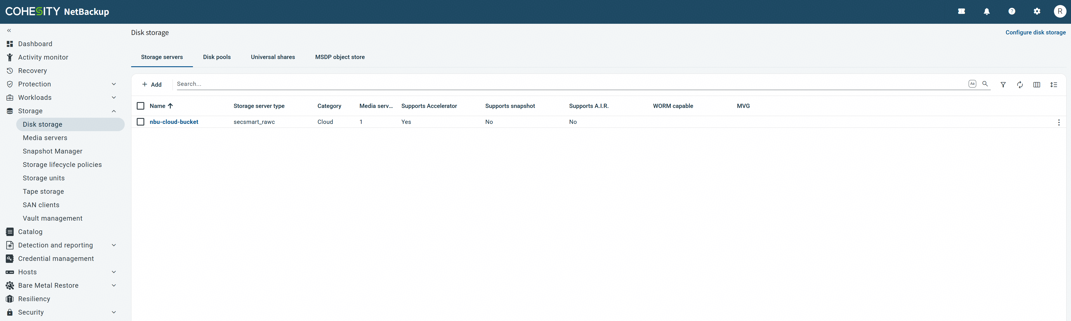This screenshot has height=321, width=1071.
Task: Click the Storage stack icon
Action: click(10, 111)
